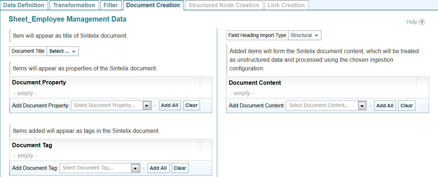The image size is (438, 177).
Task: Go to the Structured Node Creation tab
Action: click(x=224, y=5)
